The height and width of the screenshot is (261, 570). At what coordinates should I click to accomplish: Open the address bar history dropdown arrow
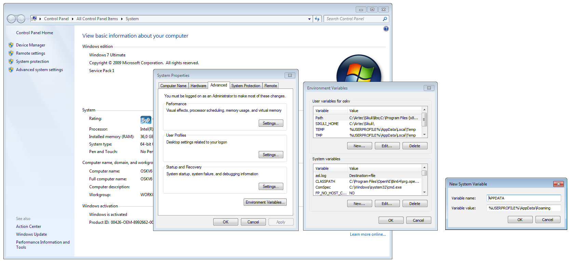309,19
